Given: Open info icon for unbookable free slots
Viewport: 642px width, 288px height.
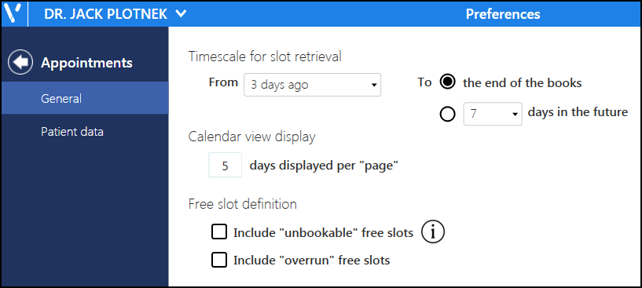Looking at the screenshot, I should pyautogui.click(x=433, y=232).
